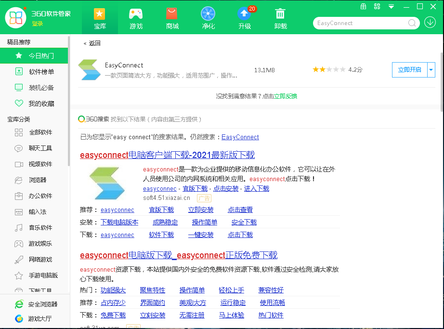Switch to the 游戏 tab
The width and height of the screenshot is (444, 329).
point(136,19)
